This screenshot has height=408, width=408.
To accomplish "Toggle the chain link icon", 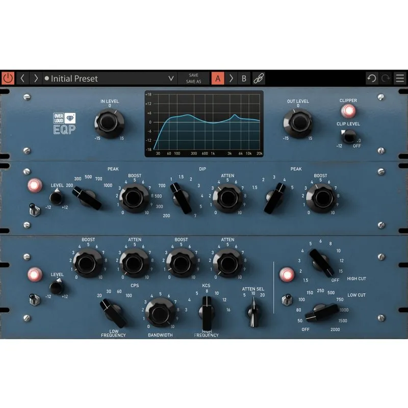I will click(x=259, y=79).
